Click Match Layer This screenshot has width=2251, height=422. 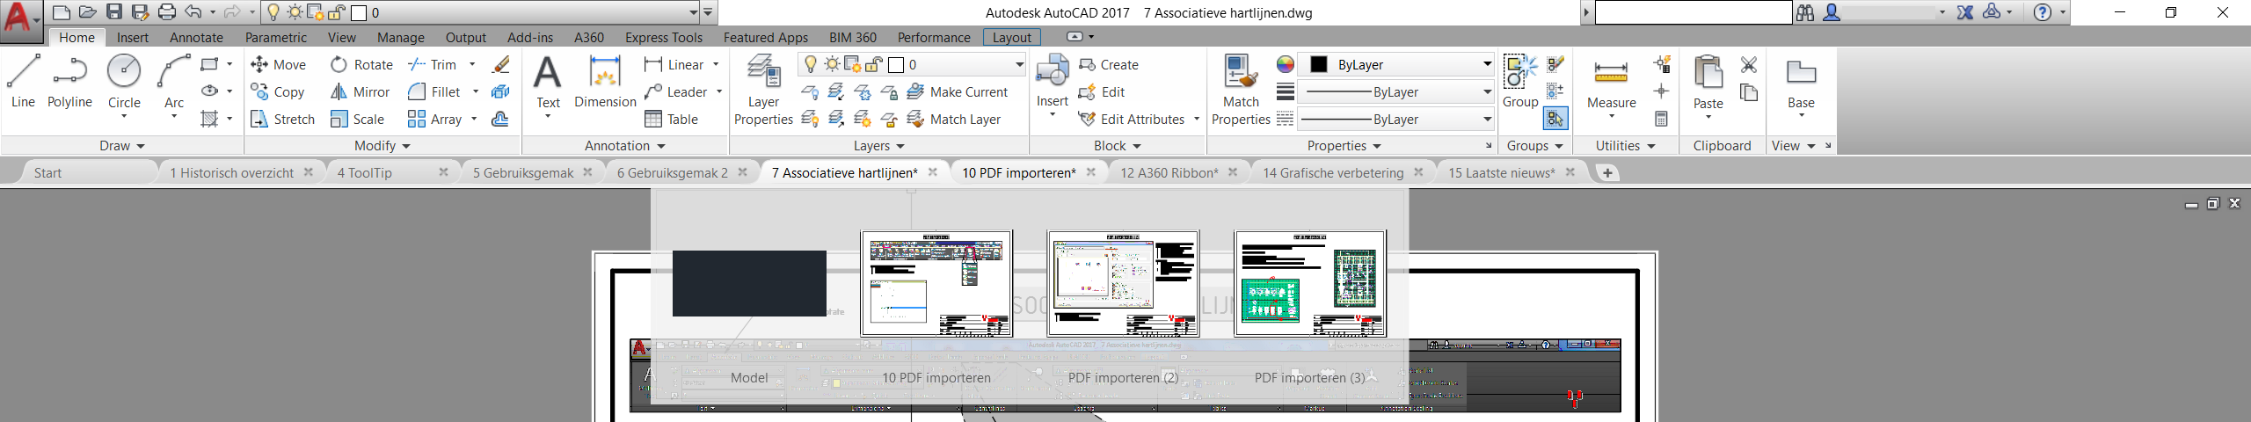point(954,120)
